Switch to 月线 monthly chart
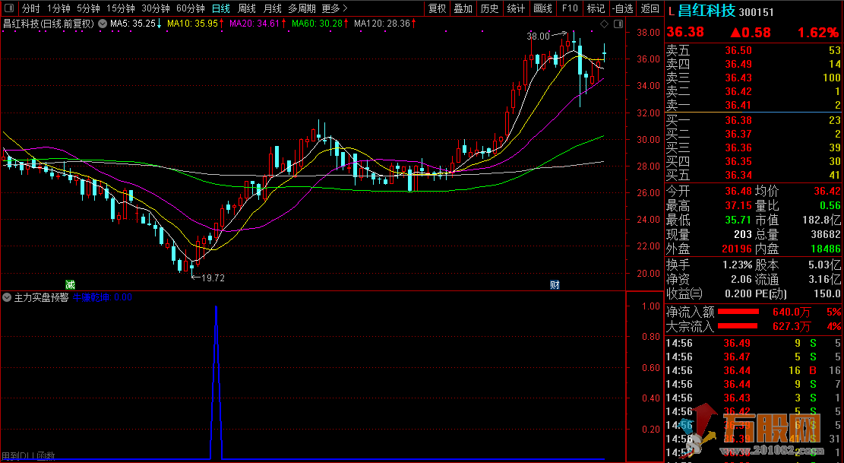 coord(273,8)
